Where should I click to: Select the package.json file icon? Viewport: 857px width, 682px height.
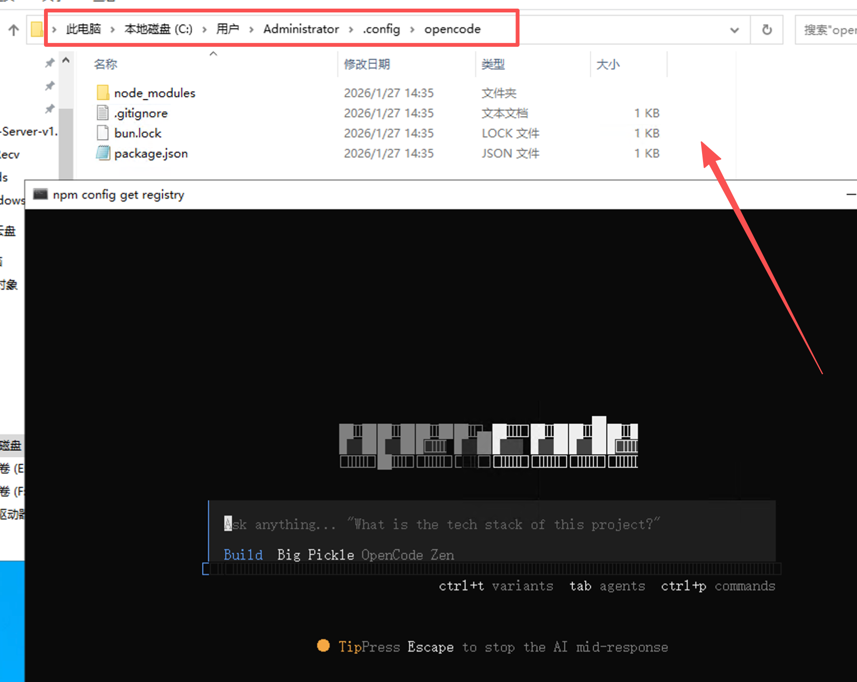102,153
